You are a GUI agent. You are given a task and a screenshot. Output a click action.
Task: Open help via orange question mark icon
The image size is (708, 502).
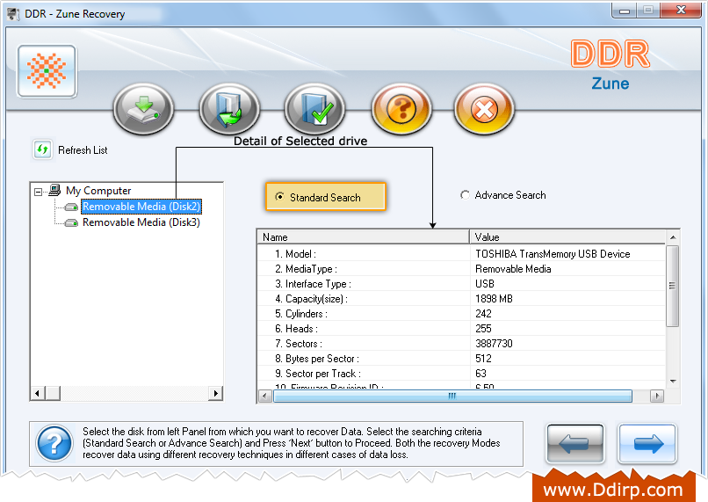(401, 109)
